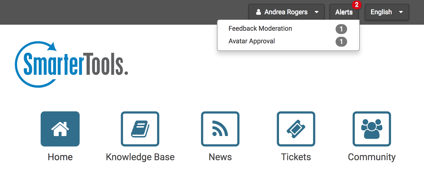Open the Knowledge Base book icon

(x=140, y=129)
